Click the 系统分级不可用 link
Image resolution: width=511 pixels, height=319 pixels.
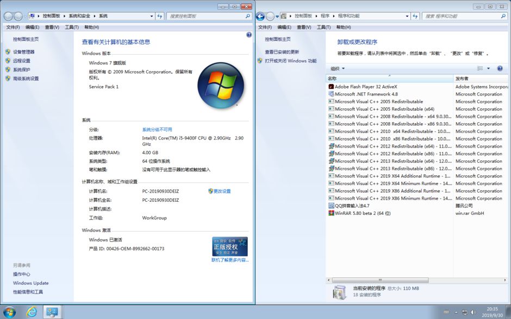(x=157, y=130)
